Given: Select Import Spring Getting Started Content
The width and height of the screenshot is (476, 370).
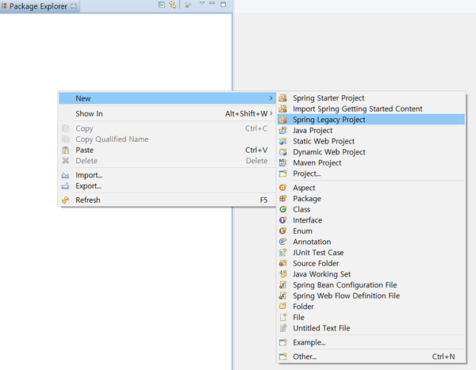Looking at the screenshot, I should 371,109.
